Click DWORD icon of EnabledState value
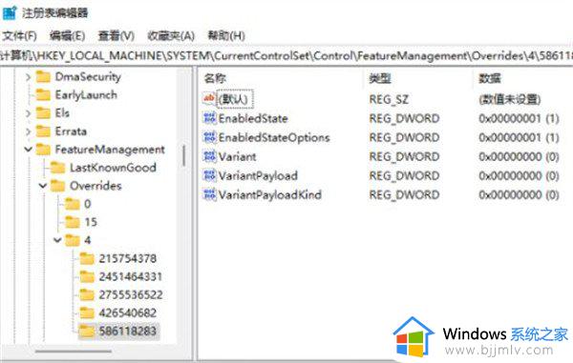This screenshot has height=363, width=573. click(x=209, y=118)
